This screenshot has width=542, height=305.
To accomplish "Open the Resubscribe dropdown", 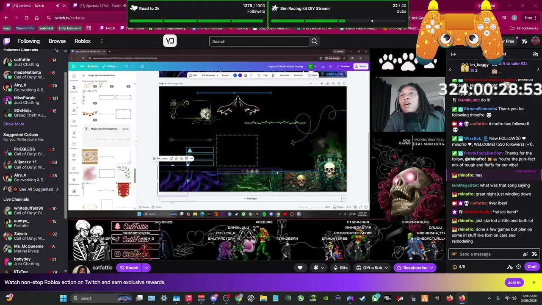I will pos(431,268).
